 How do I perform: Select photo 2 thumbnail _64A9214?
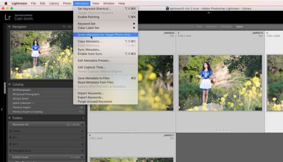click(x=220, y=83)
